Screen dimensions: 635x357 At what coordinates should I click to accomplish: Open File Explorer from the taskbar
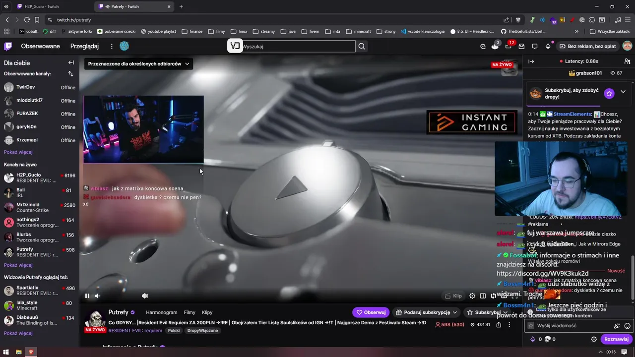(x=18, y=352)
